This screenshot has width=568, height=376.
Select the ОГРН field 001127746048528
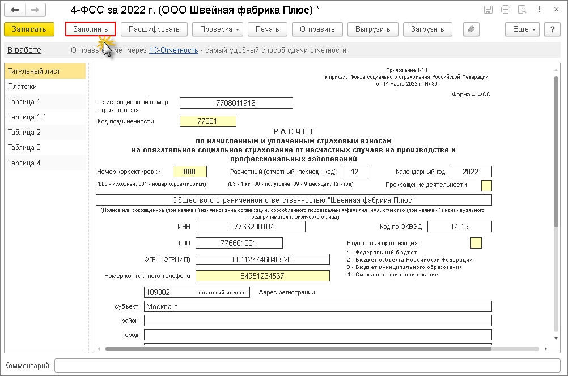click(262, 259)
